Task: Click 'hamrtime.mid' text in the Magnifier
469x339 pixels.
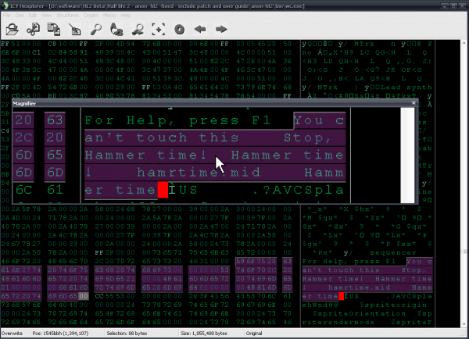Action: coord(199,173)
